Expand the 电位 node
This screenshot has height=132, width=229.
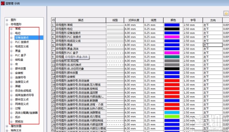(x=11, y=33)
